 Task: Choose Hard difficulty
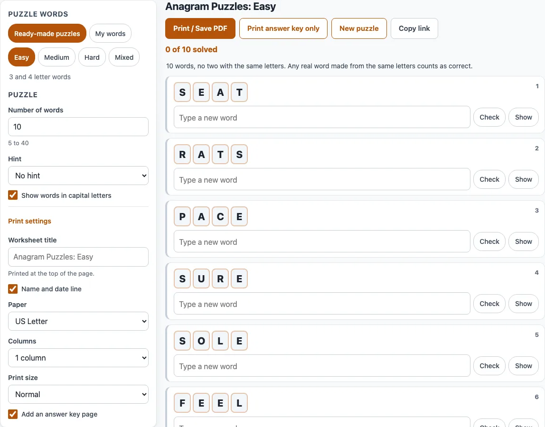tap(92, 57)
